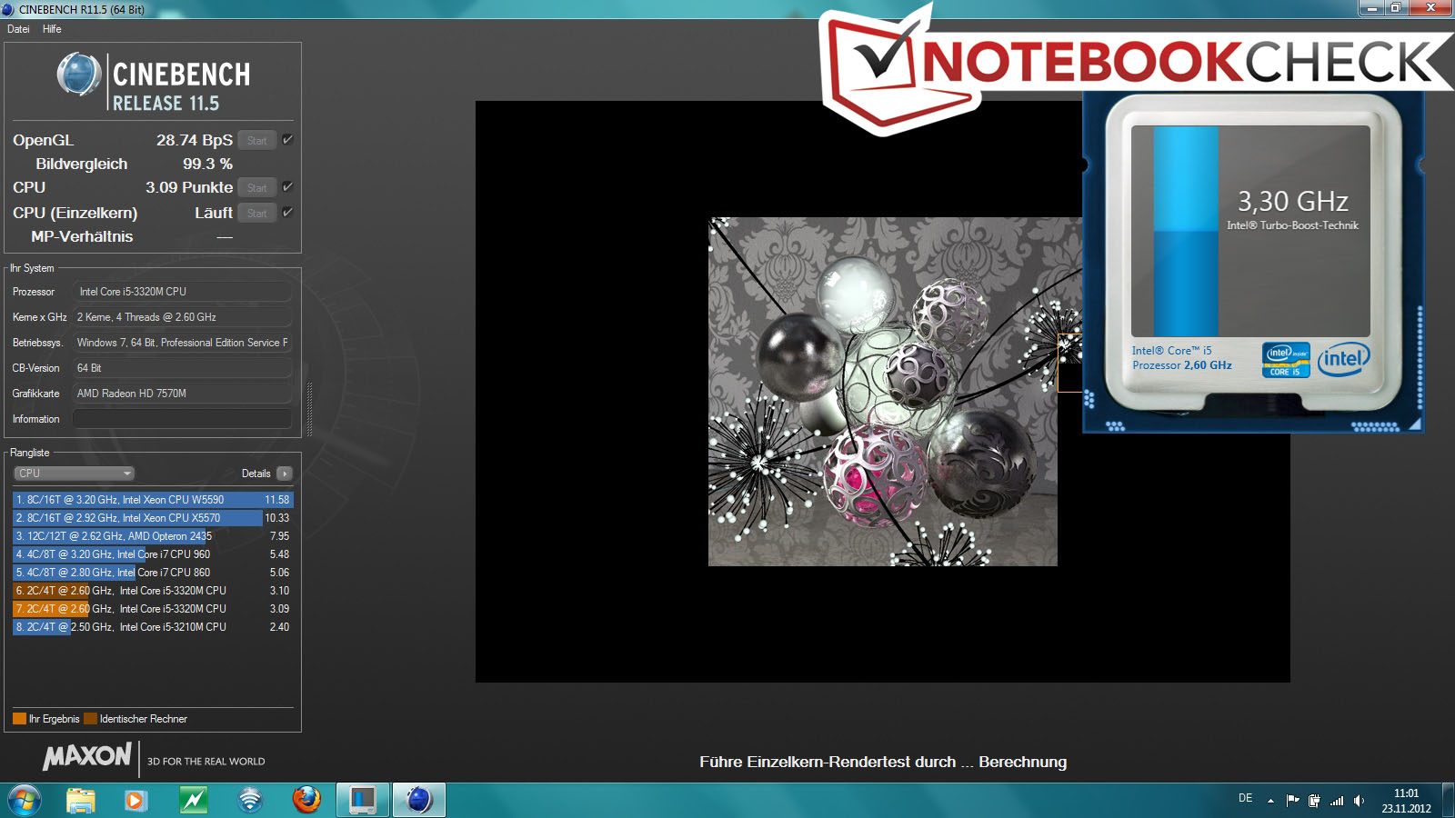
Task: Click the Cinebench globe logo
Action: tap(79, 75)
